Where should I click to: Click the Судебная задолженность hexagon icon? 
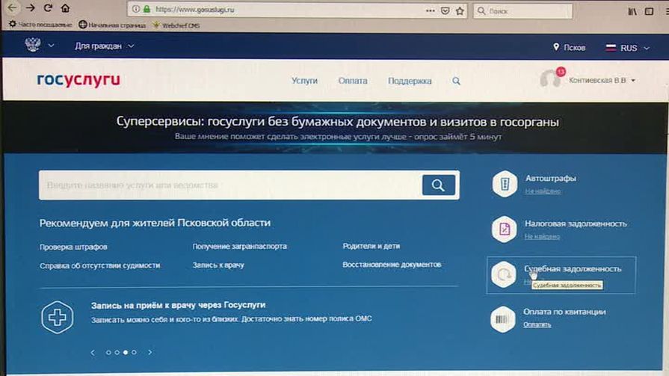(504, 274)
